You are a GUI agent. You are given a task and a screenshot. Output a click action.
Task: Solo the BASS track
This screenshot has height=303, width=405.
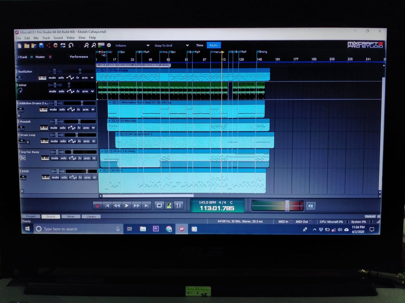64,177
